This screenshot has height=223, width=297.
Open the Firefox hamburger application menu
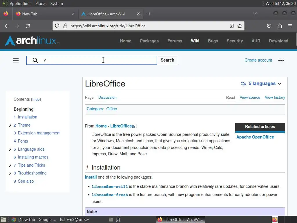point(290,26)
